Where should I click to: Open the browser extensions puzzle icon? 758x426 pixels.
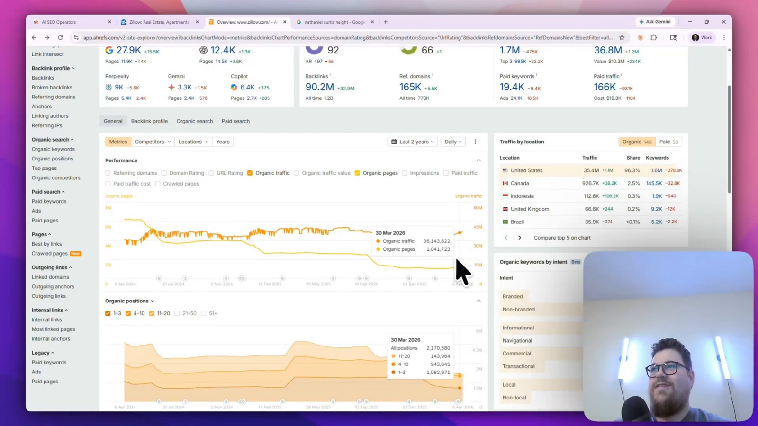[654, 38]
